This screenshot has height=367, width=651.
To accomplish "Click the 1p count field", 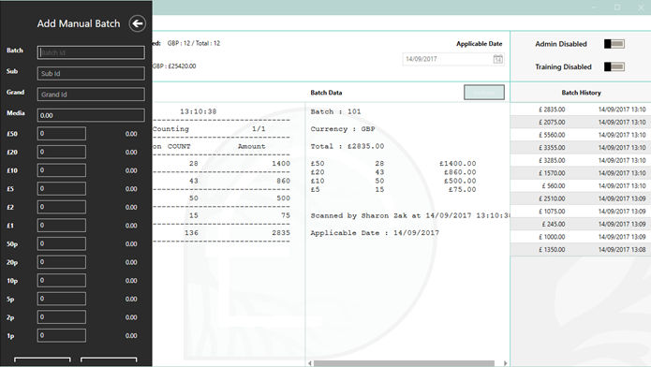I will click(x=62, y=335).
